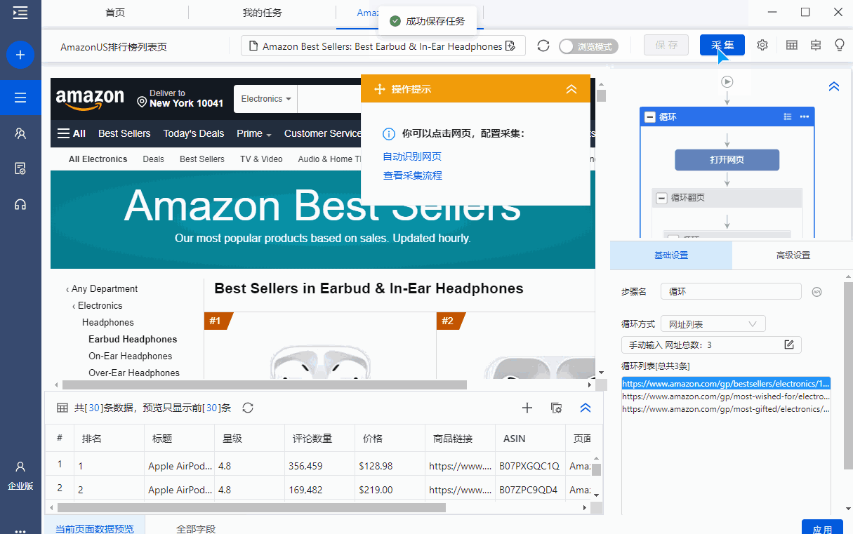Click the webpage preview horizontal scrollbar
Viewport: 853px width, 534px height.
tap(265, 385)
